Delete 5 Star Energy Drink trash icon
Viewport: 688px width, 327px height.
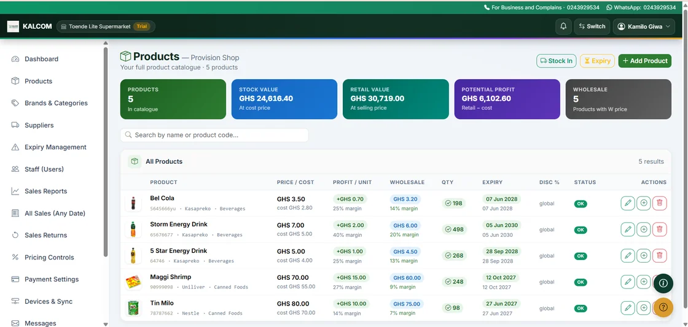click(660, 256)
